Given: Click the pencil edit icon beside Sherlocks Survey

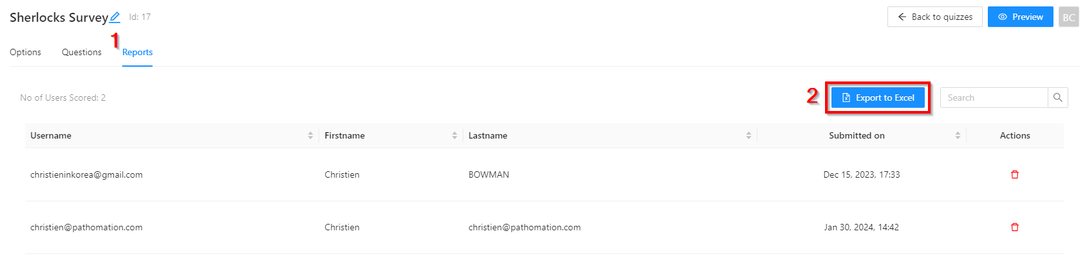Looking at the screenshot, I should click(115, 17).
